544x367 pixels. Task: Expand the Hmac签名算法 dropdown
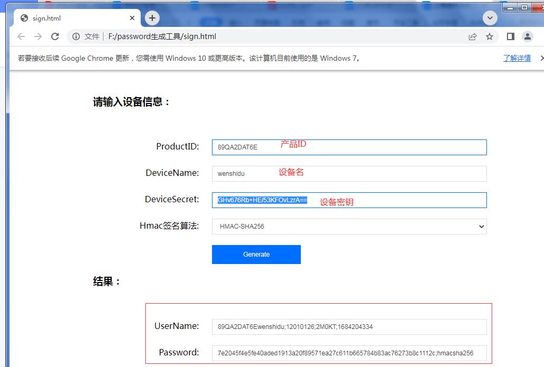tap(349, 227)
